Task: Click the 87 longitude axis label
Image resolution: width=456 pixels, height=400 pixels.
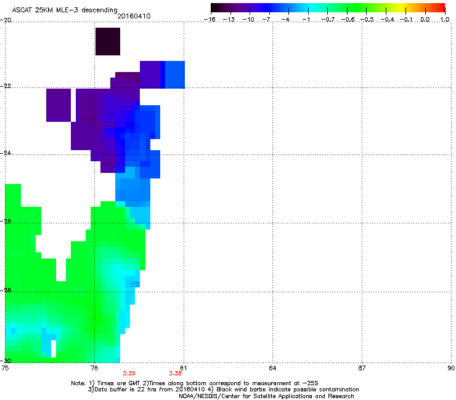Action: 362,368
